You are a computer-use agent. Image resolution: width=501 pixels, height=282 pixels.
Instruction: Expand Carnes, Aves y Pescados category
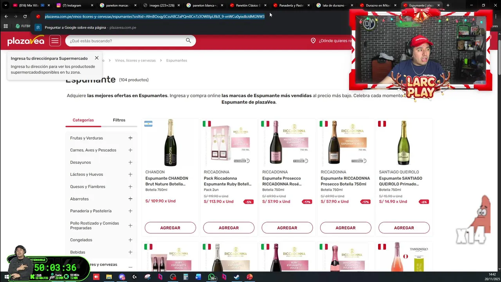[x=130, y=150]
